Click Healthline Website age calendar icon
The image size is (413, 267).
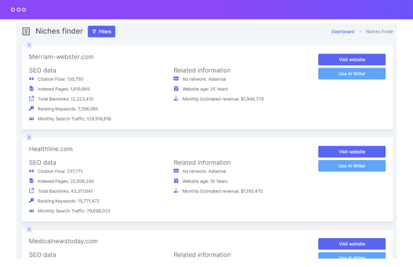pyautogui.click(x=176, y=181)
